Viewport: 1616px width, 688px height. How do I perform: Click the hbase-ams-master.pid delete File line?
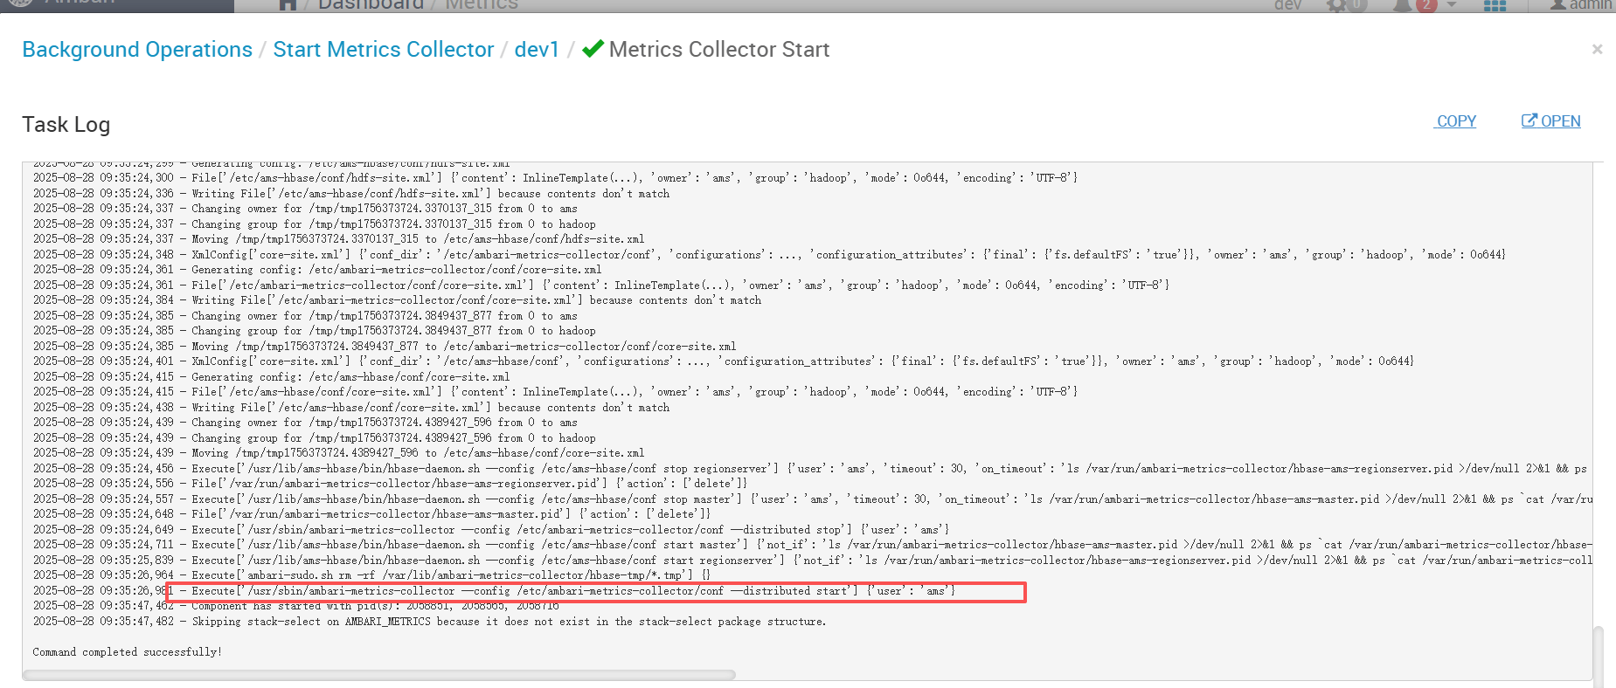371,514
